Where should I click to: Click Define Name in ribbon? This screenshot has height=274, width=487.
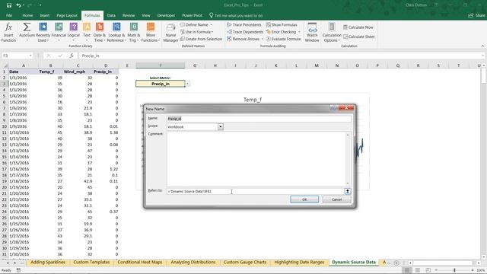[196, 24]
